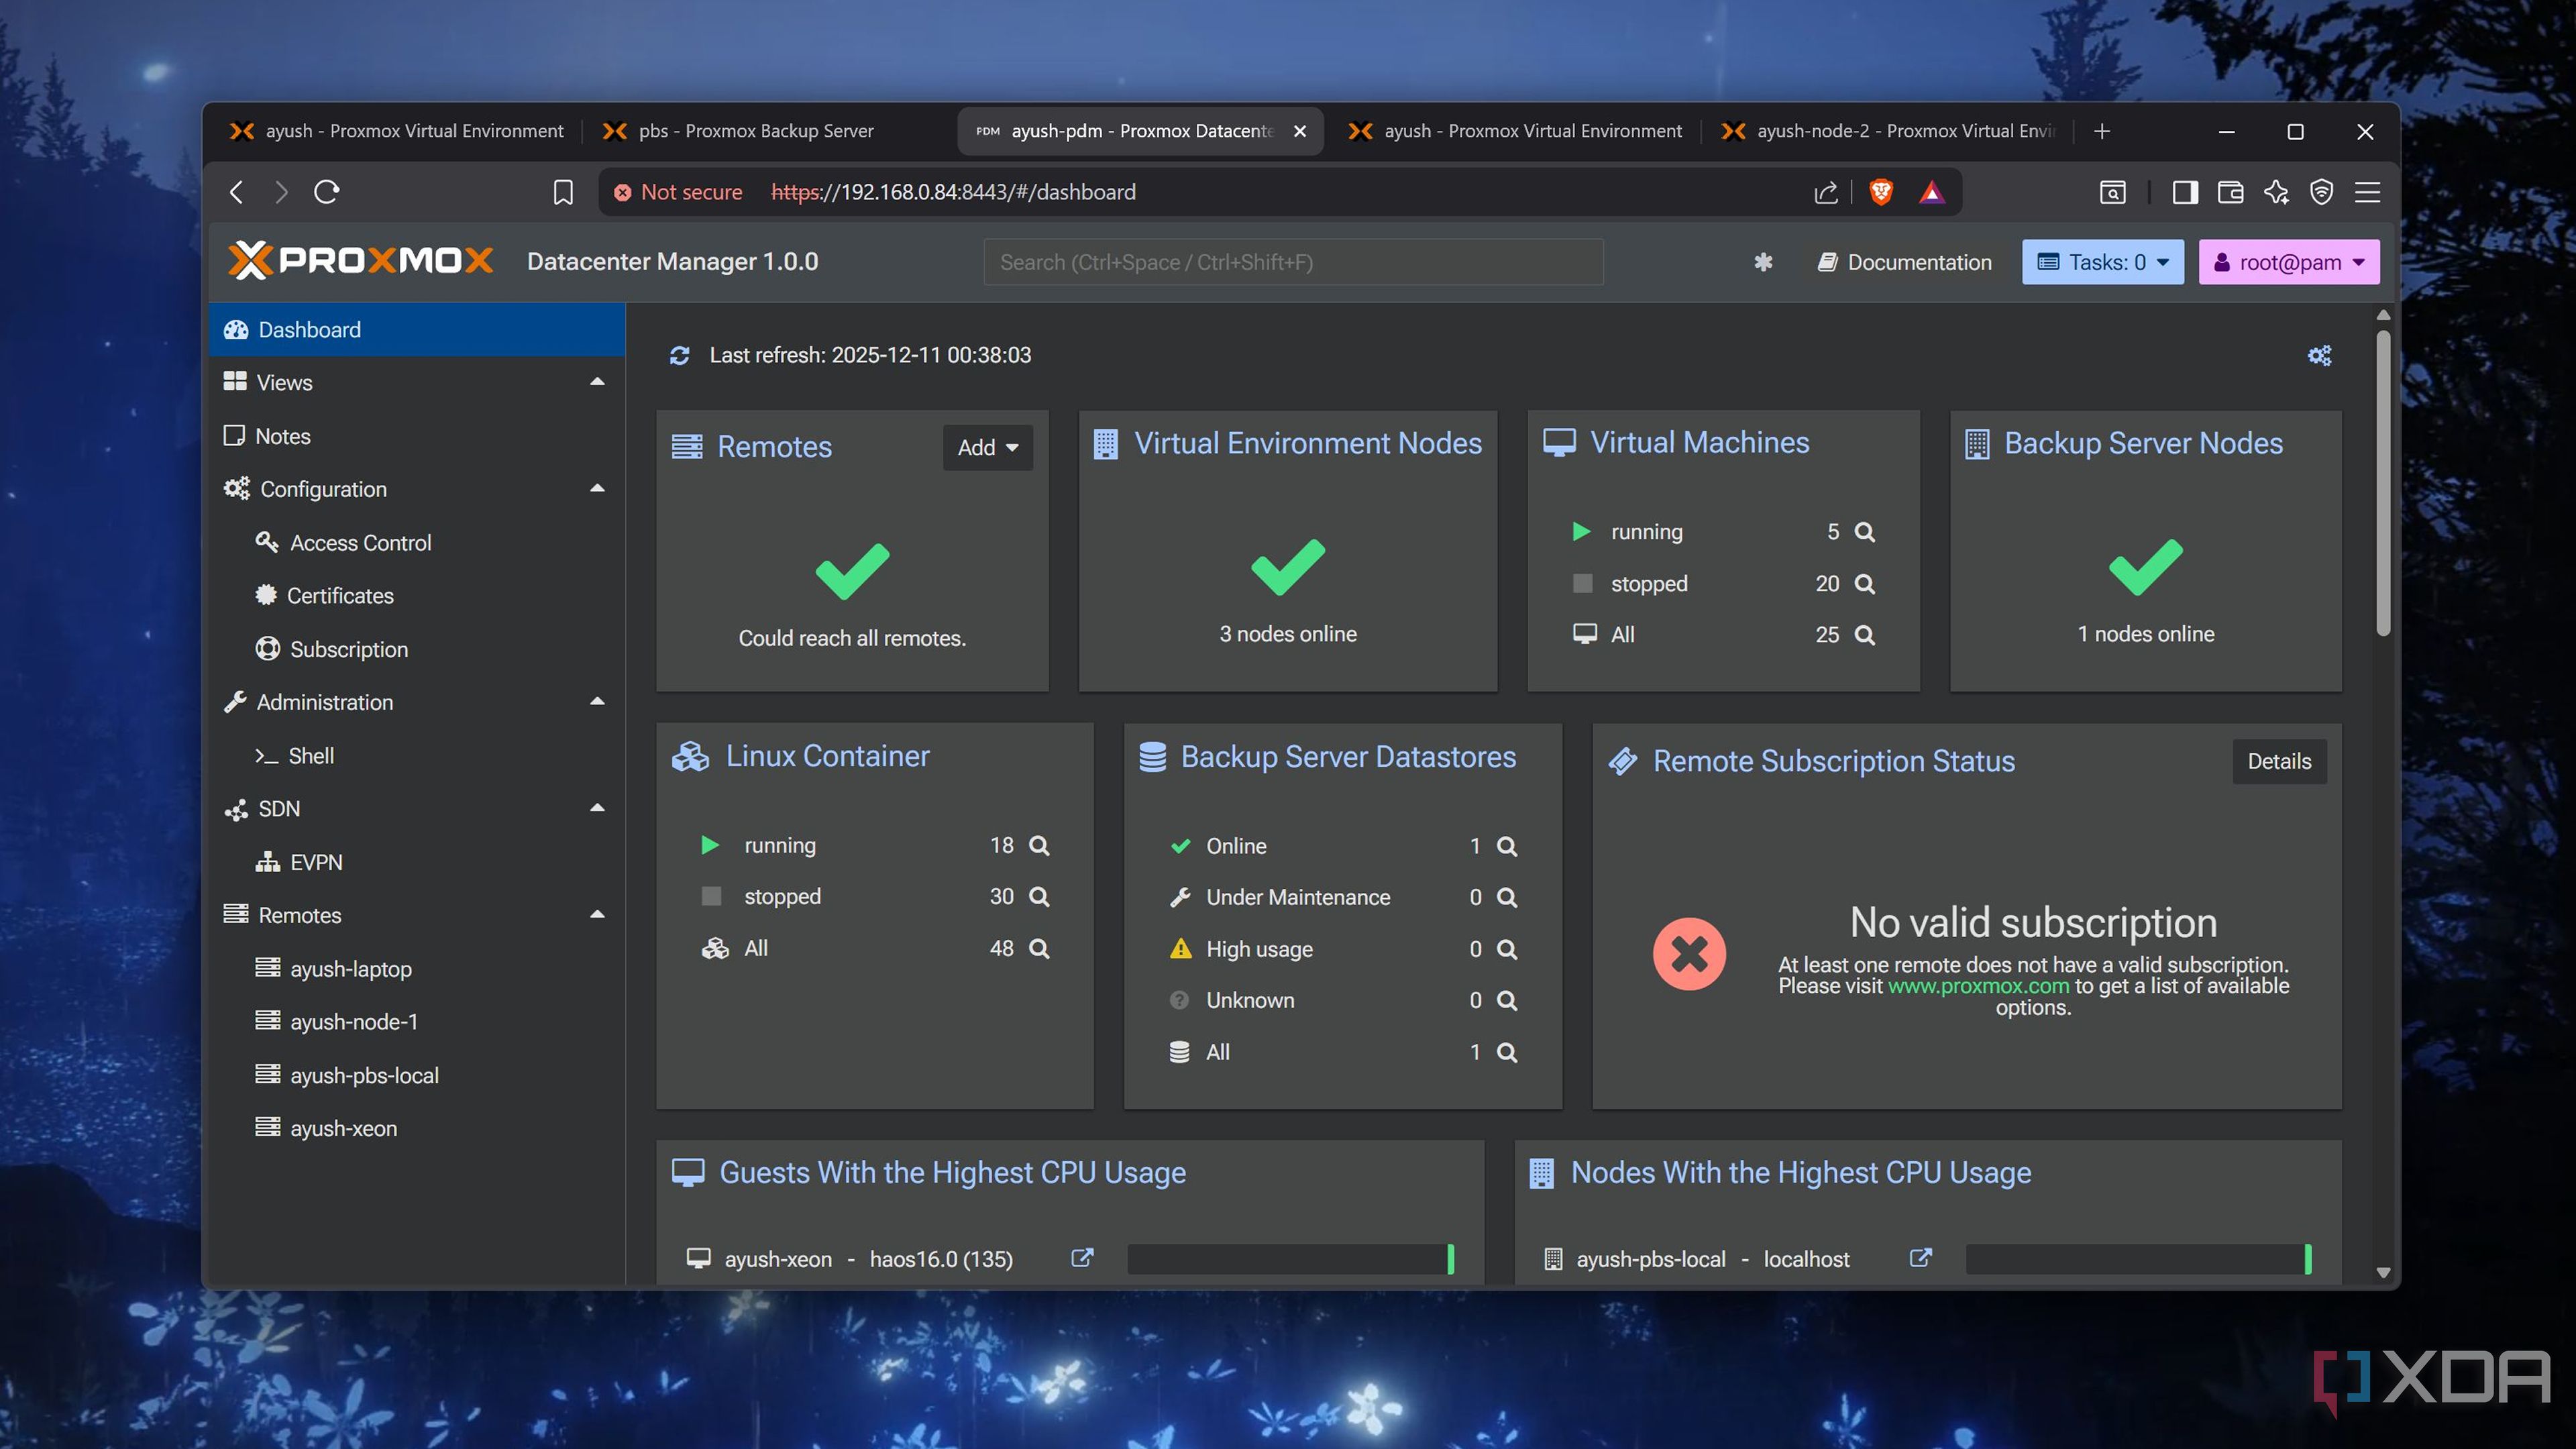The width and height of the screenshot is (2576, 1449).
Task: Toggle the browser sidebar panel
Action: [2184, 192]
